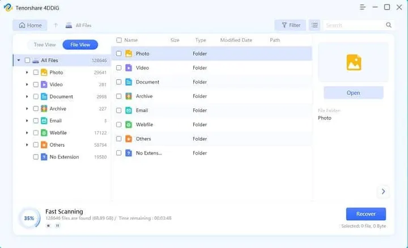Select the File View tab
The image size is (408, 248).
[80, 45]
